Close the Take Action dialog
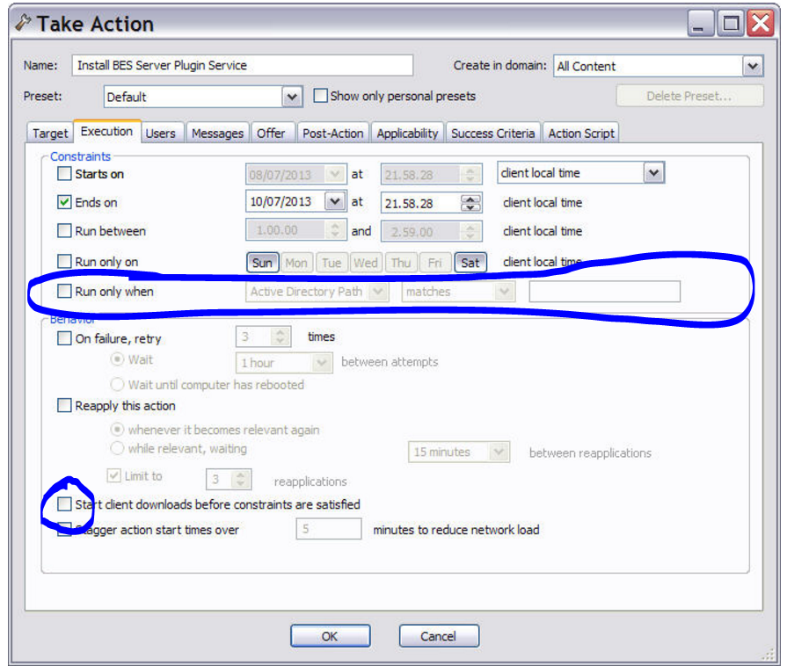Viewport: 787px width, 666px height. coord(761,23)
